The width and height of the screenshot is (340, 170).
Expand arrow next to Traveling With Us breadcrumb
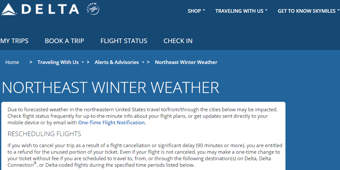[x=83, y=62]
